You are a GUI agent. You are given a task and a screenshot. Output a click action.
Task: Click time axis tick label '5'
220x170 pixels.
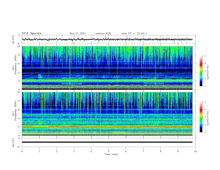(109, 151)
